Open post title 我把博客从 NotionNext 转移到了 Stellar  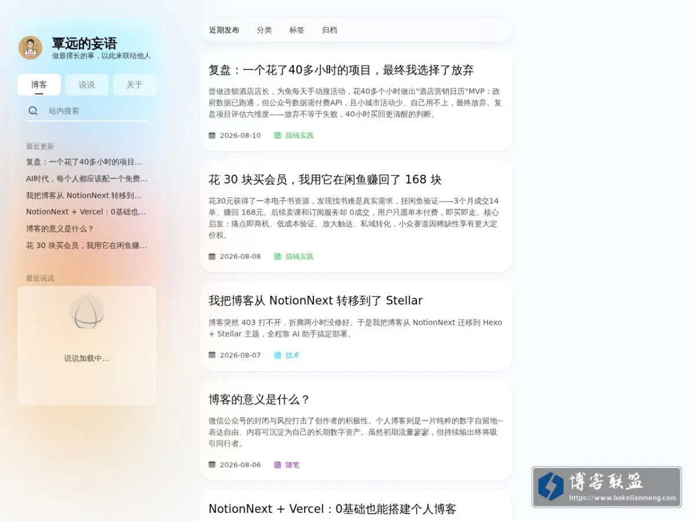tap(316, 300)
